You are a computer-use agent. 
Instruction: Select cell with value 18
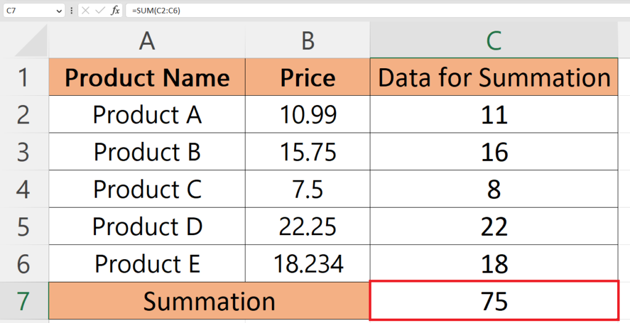coord(494,263)
